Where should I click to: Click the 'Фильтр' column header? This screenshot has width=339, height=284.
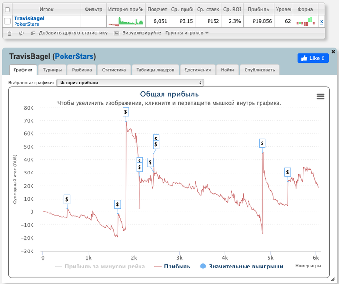pyautogui.click(x=93, y=9)
